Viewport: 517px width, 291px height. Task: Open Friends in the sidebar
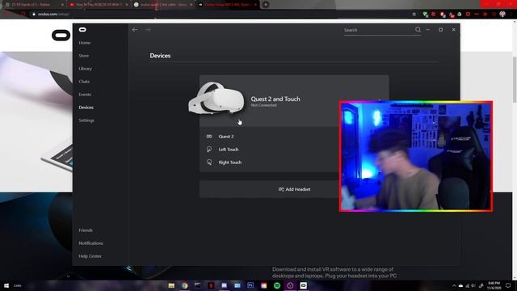tap(86, 230)
